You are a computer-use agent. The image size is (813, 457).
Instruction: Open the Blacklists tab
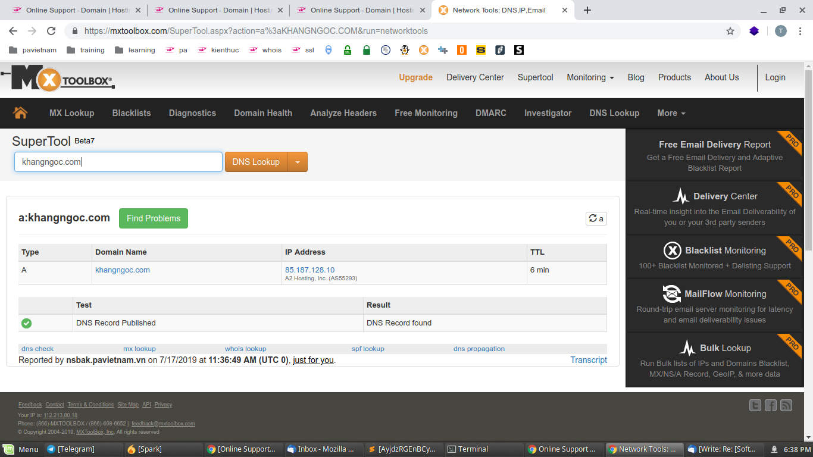(132, 113)
